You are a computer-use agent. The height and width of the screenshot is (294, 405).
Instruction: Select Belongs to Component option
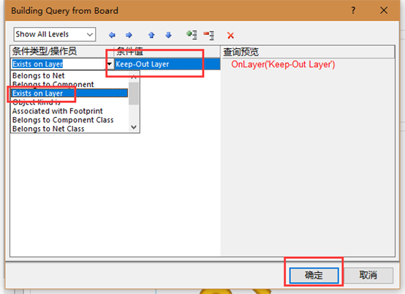(x=69, y=84)
